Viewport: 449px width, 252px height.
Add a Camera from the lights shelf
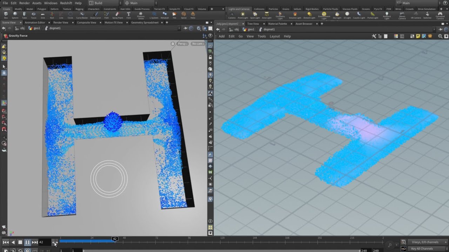232,15
